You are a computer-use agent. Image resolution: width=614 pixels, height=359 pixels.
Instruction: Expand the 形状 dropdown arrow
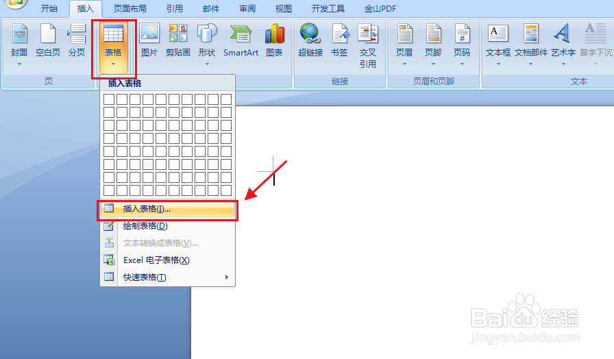[207, 64]
